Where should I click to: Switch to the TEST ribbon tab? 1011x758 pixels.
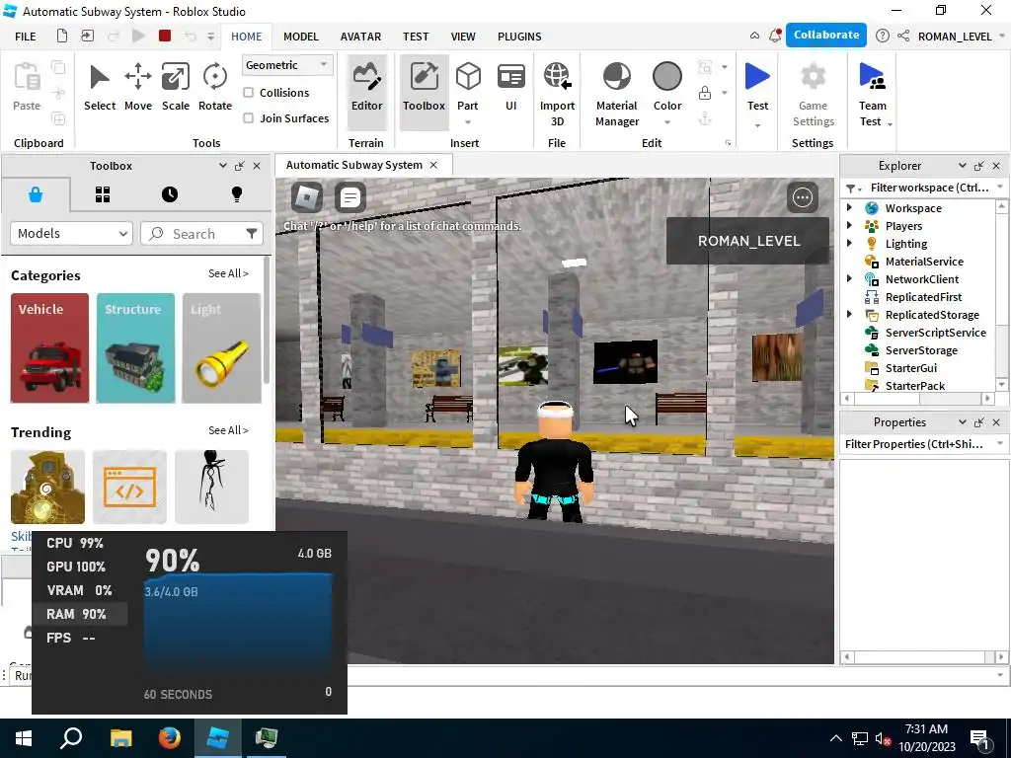pos(416,37)
